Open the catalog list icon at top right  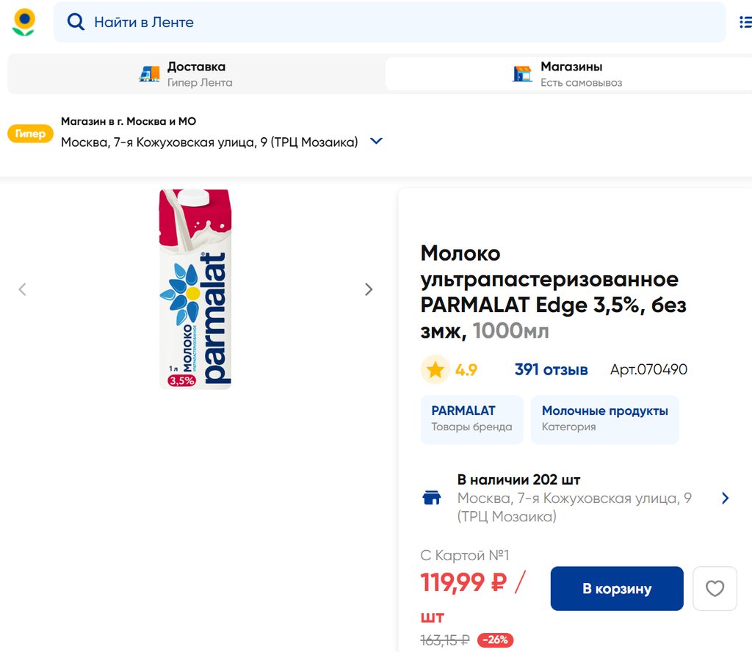pyautogui.click(x=745, y=22)
